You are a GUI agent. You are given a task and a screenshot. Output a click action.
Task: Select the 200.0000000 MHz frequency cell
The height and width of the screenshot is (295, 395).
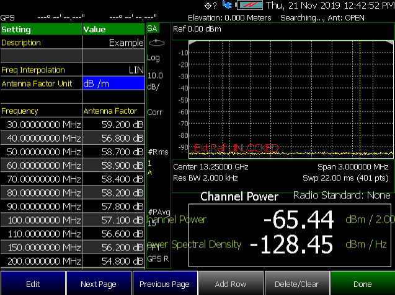(42, 262)
